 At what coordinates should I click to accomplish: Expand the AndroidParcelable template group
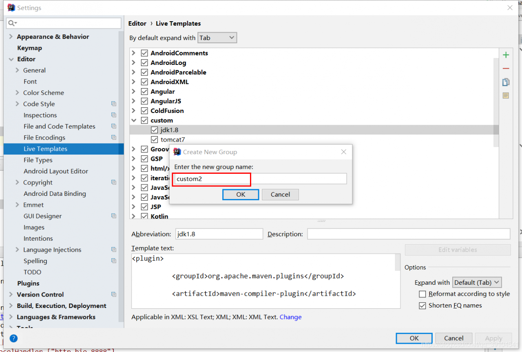coord(134,72)
